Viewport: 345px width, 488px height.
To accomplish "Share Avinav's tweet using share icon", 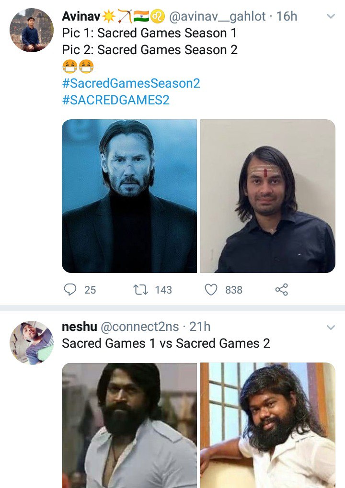I will tap(281, 289).
